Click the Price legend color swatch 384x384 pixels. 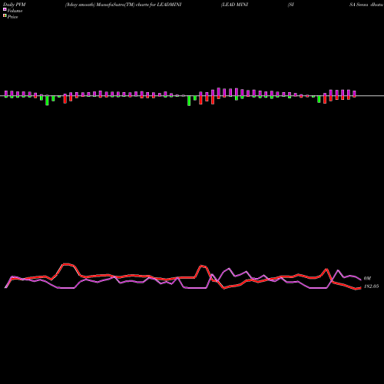pos(5,16)
